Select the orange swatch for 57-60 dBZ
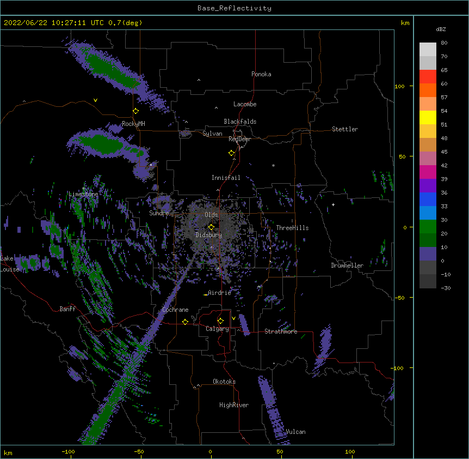Viewport: 469px width, 459px height. click(x=428, y=90)
